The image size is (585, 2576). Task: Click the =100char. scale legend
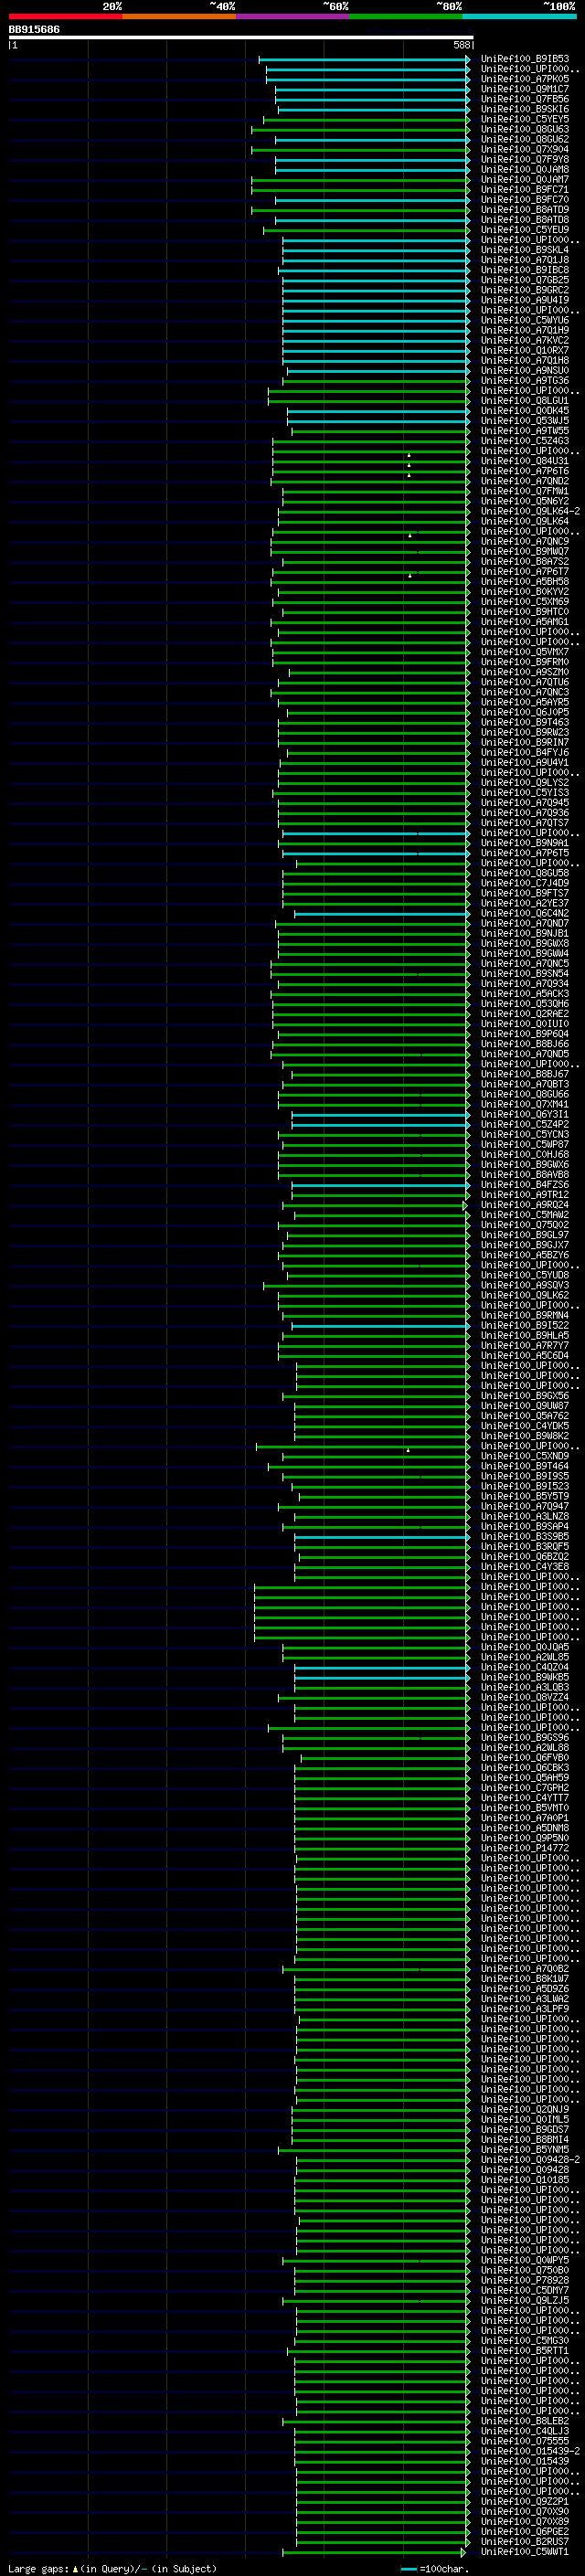(435, 2569)
